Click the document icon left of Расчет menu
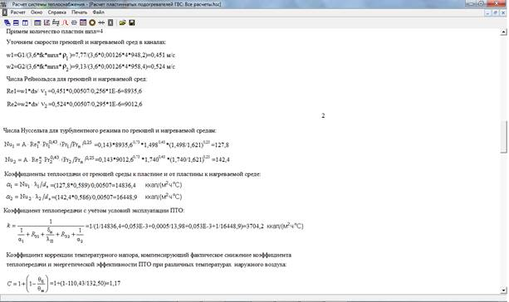 click(x=4, y=12)
